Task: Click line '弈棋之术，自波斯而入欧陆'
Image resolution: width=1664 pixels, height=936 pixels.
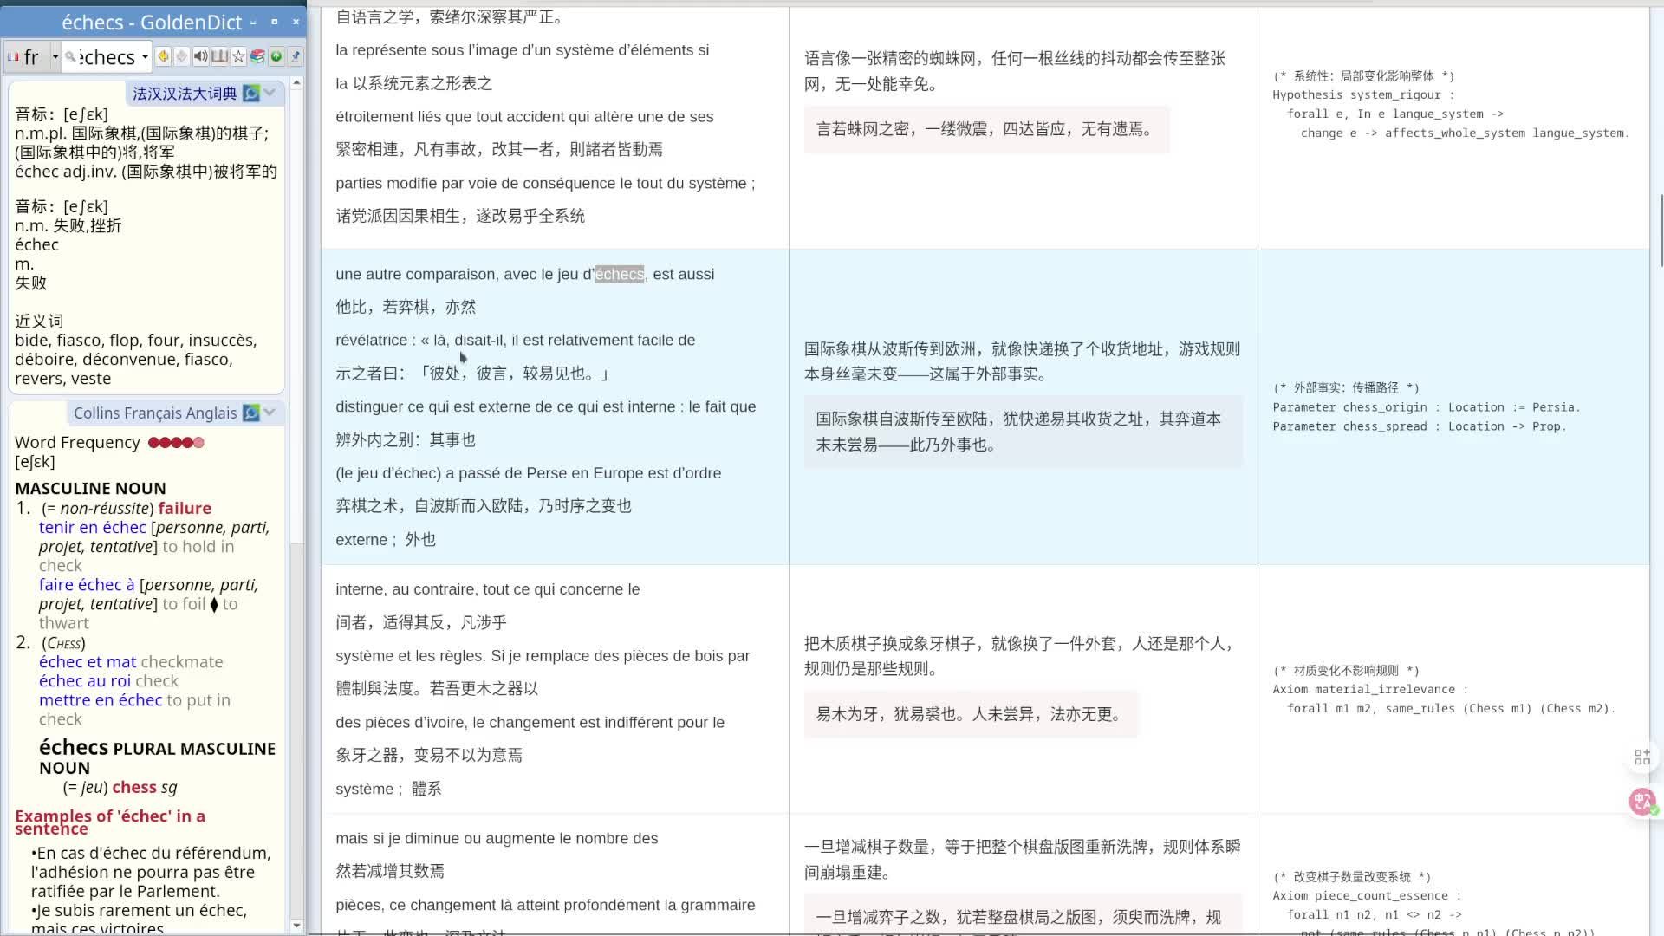Action: (484, 506)
